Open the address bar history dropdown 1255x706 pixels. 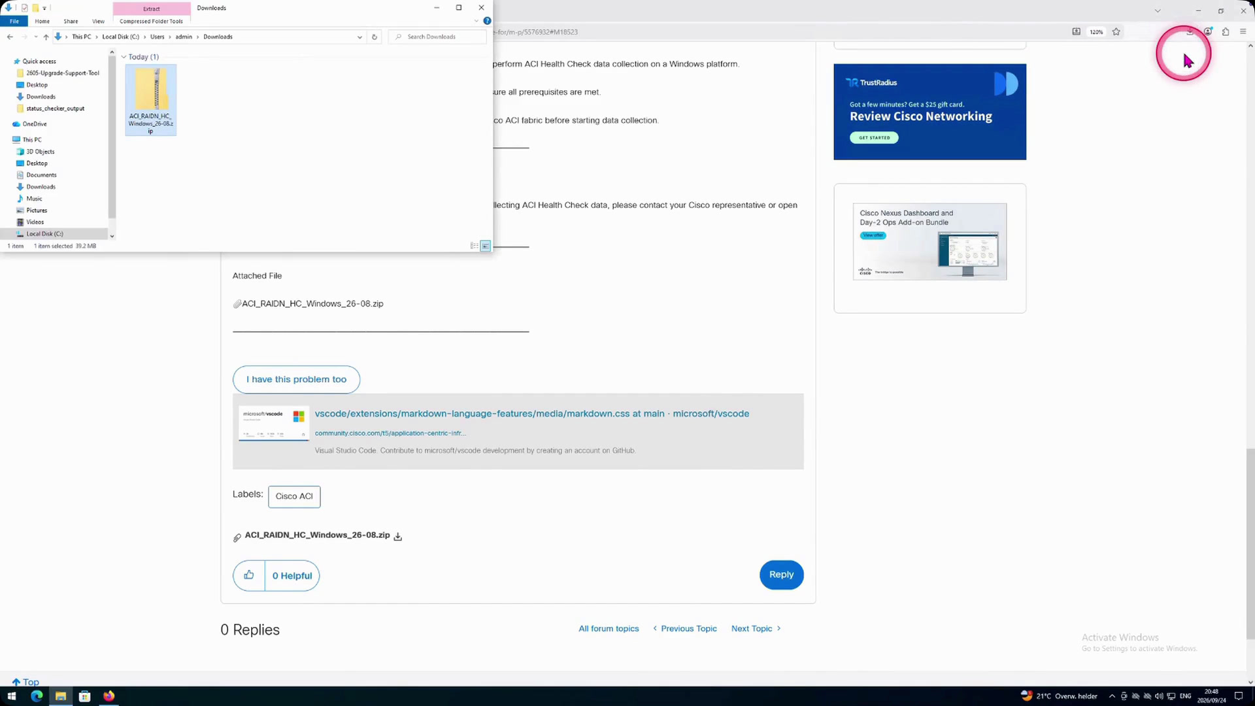point(360,37)
